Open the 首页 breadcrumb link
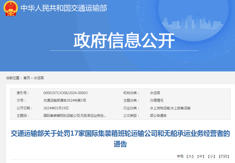This screenshot has width=235, height=163. point(27,78)
